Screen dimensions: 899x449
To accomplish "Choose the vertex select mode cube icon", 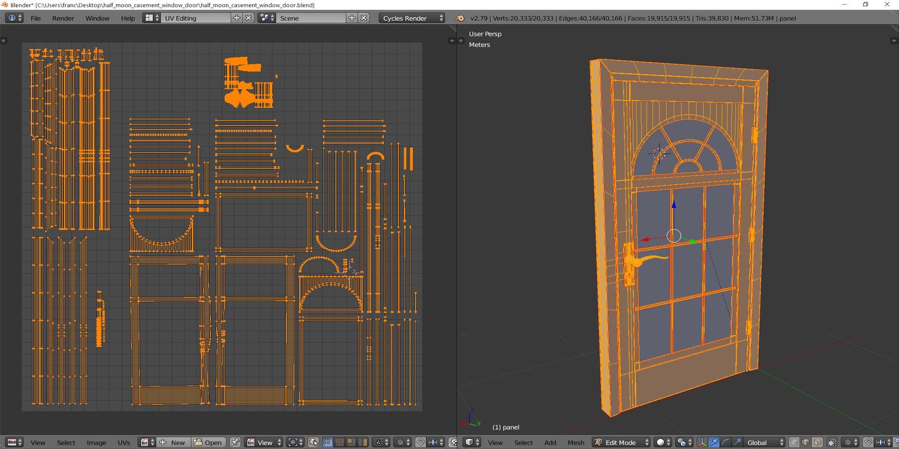I will (794, 442).
